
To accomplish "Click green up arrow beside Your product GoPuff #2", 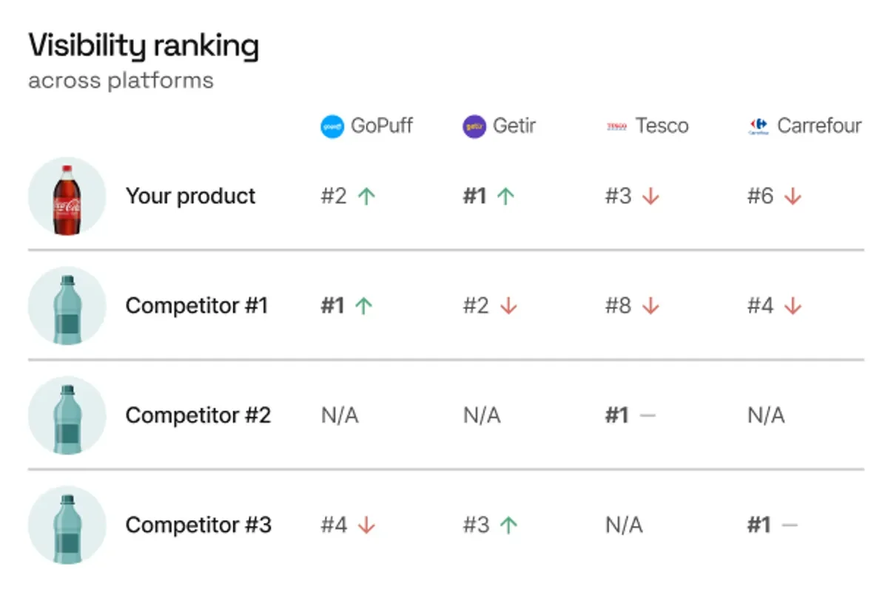I will coord(366,197).
